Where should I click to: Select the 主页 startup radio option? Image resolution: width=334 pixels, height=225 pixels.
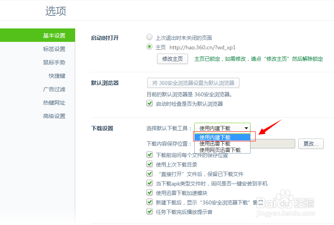point(149,47)
